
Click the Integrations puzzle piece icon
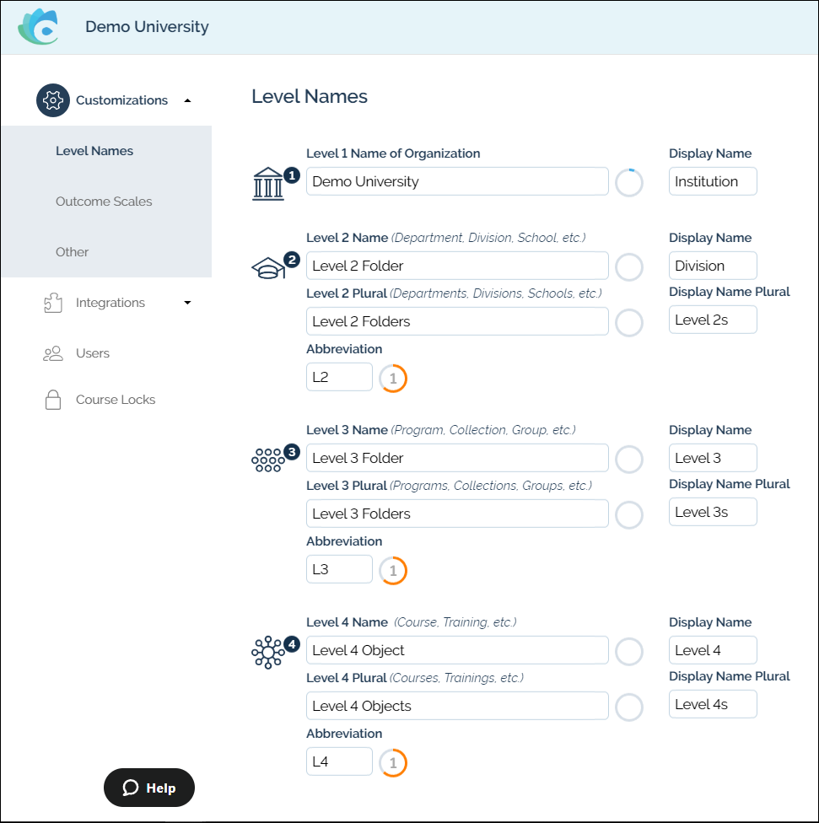coord(53,303)
